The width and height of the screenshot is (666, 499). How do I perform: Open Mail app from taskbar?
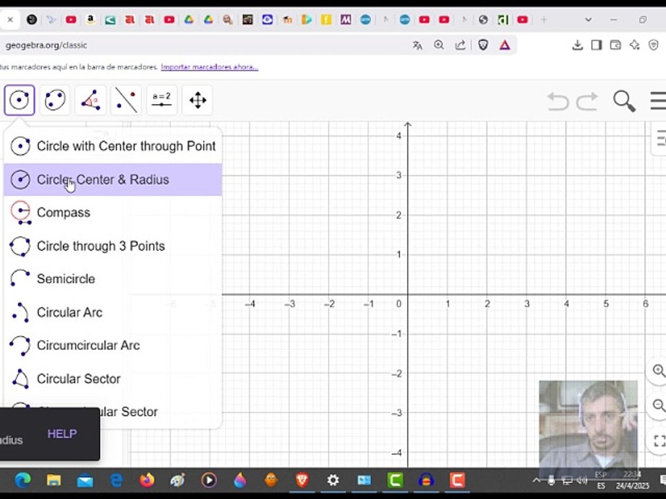coord(85,480)
